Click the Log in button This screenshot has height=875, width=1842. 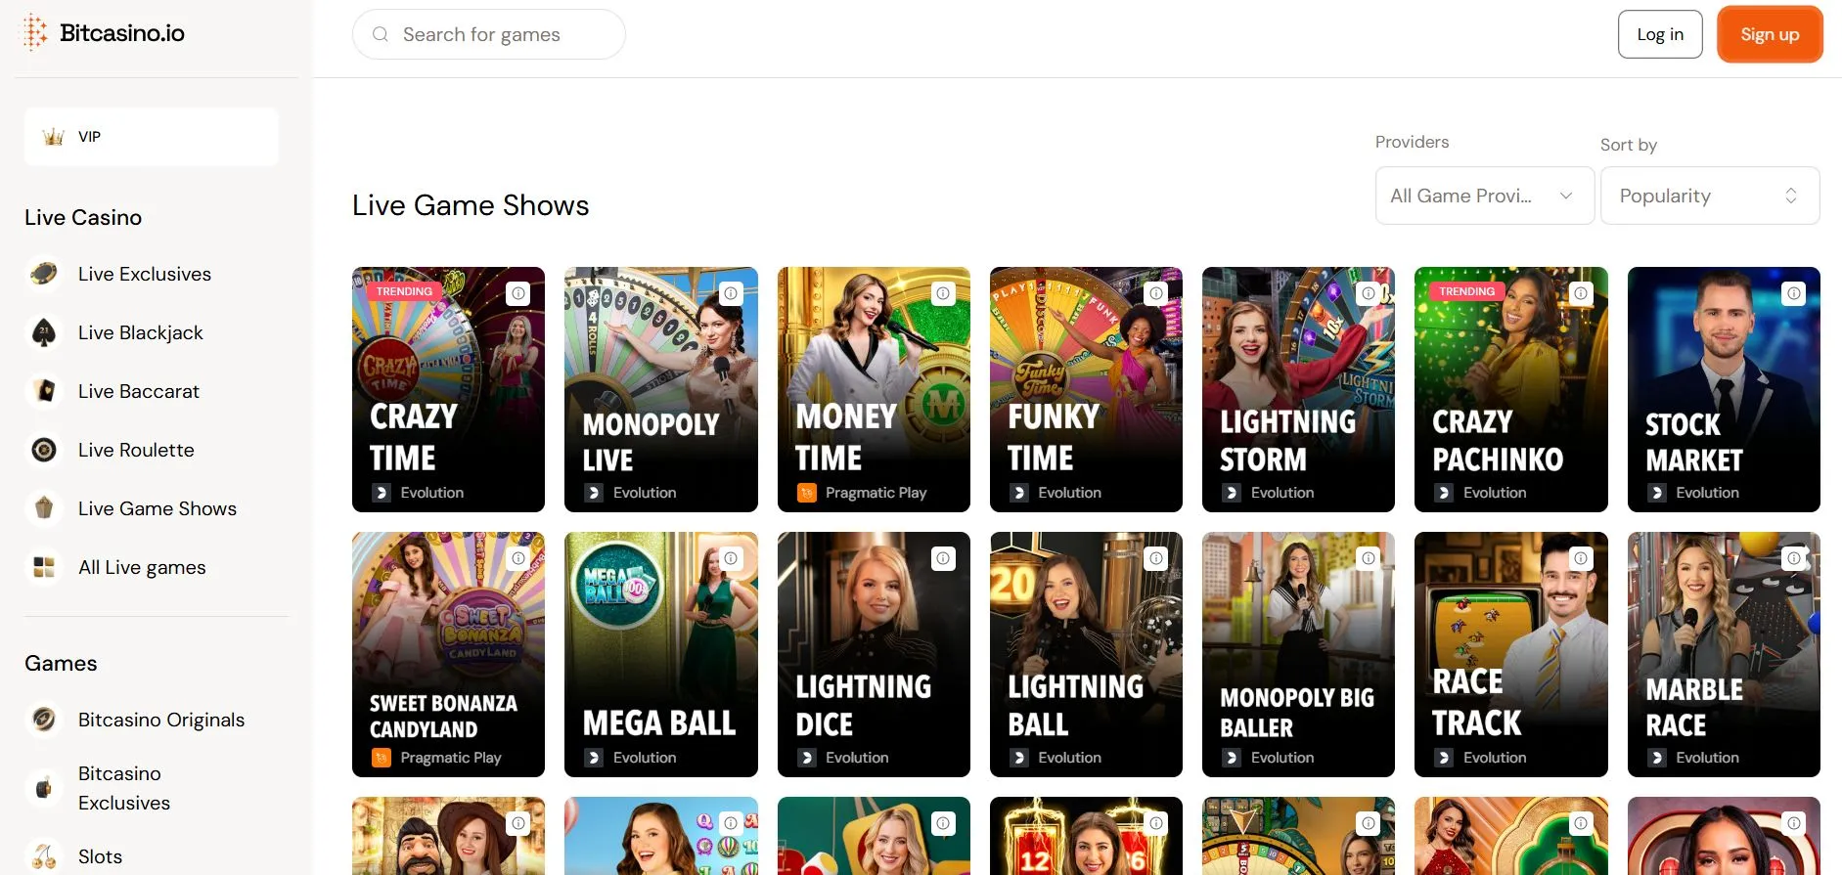[1659, 35]
